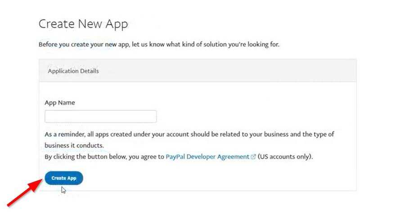The width and height of the screenshot is (405, 216).
Task: Click the "(US accounts only)" note
Action: pyautogui.click(x=285, y=157)
